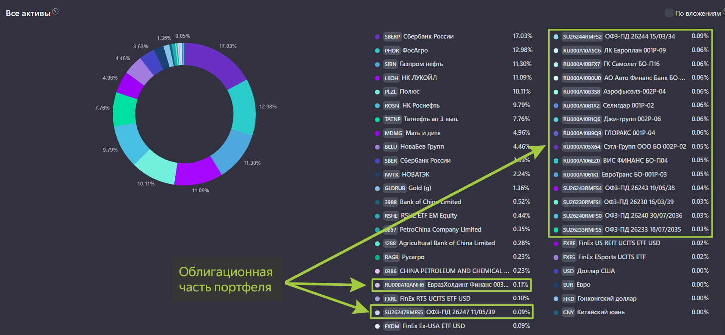Select the PLZL Полюс row

pos(453,92)
